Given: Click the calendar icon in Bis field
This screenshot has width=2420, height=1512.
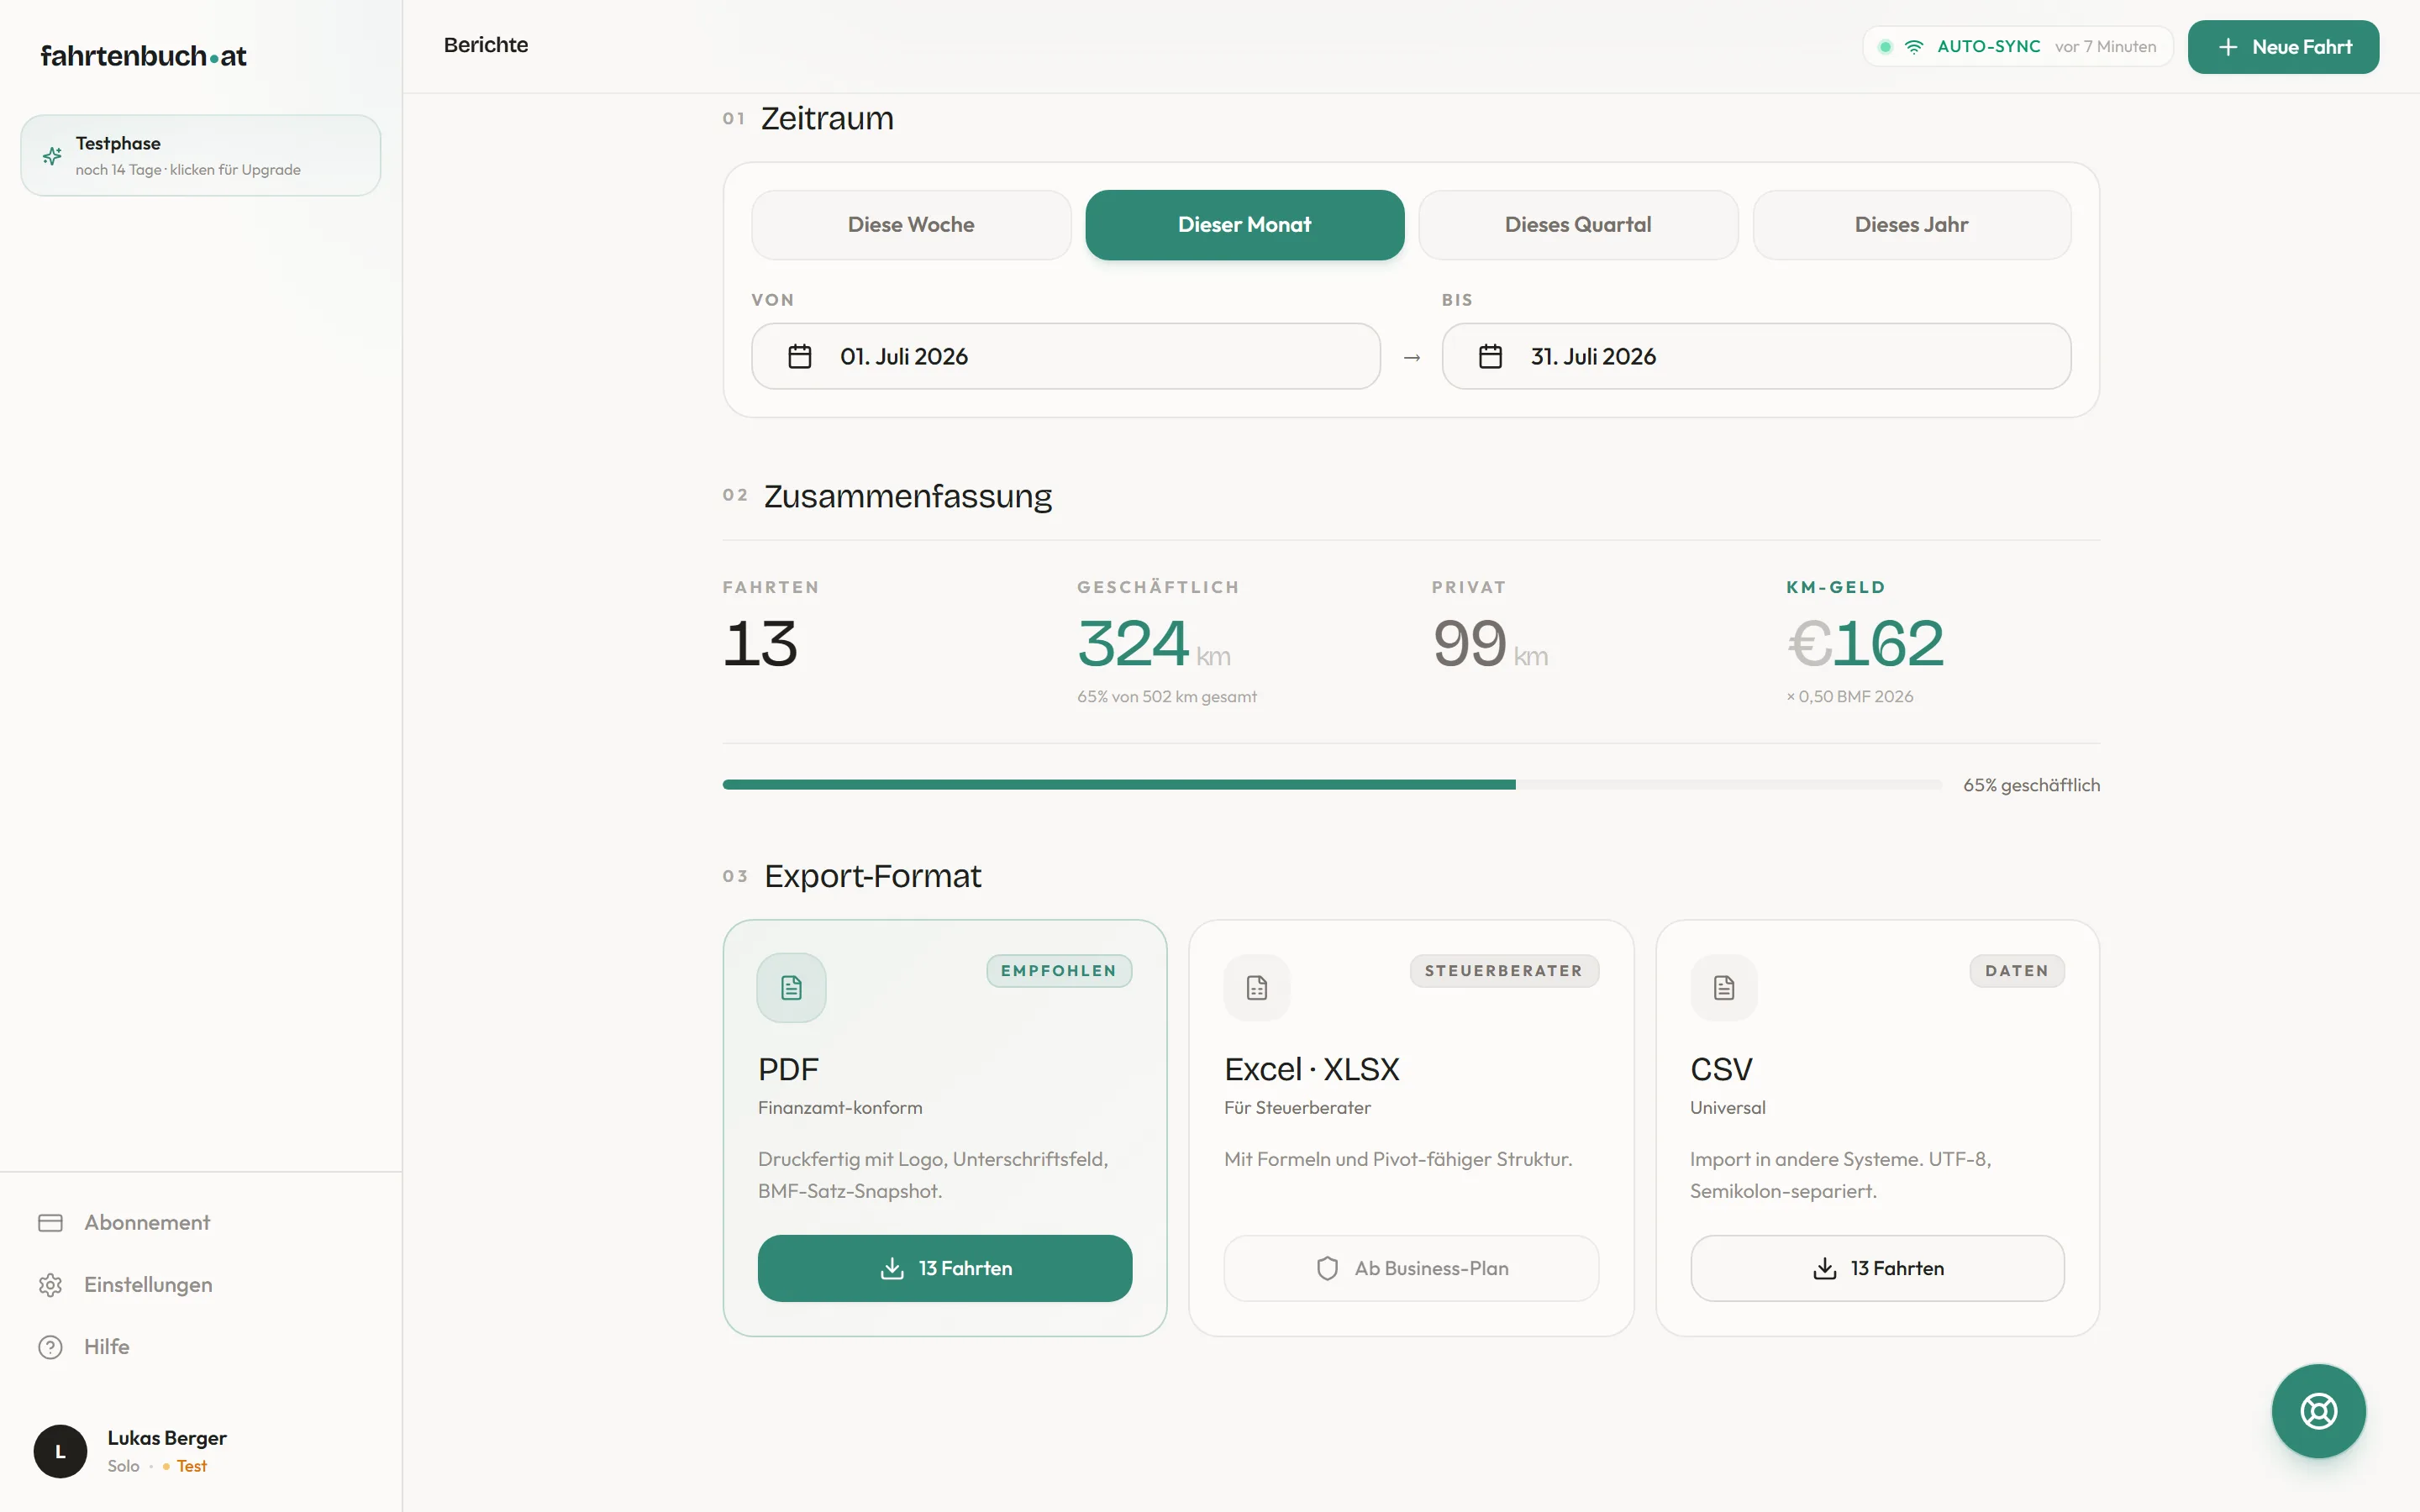Looking at the screenshot, I should 1490,356.
